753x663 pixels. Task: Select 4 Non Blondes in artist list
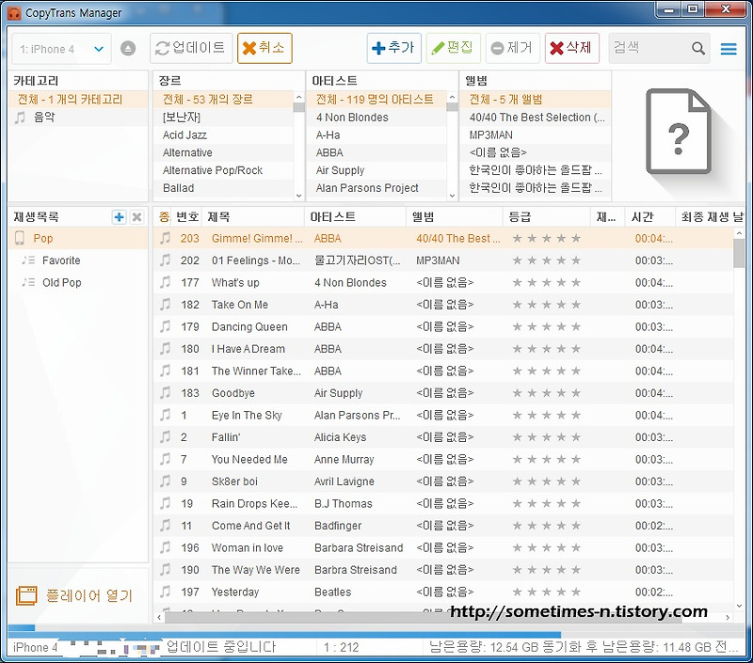click(x=376, y=117)
